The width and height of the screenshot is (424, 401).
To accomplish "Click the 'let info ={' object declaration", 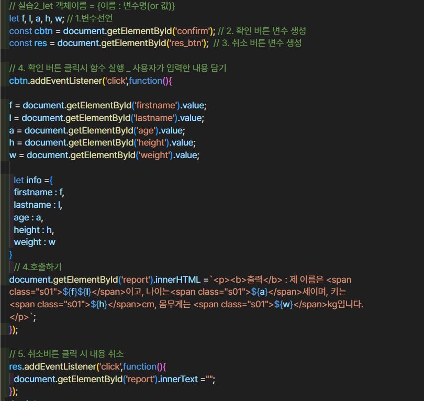I will click(33, 180).
